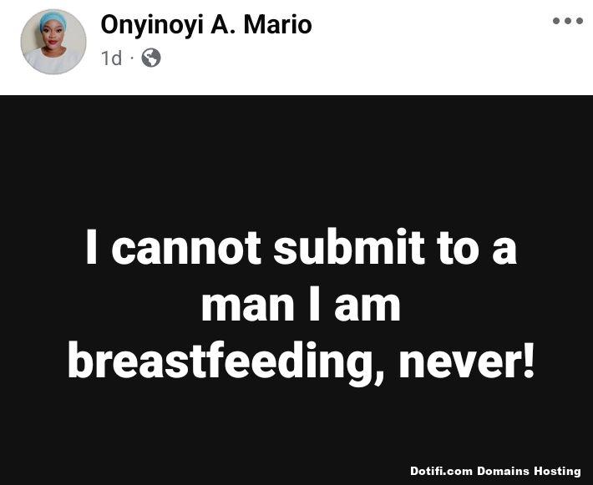593x485 pixels.
Task: Click "Dotifi.com" in the watermark
Action: click(440, 472)
